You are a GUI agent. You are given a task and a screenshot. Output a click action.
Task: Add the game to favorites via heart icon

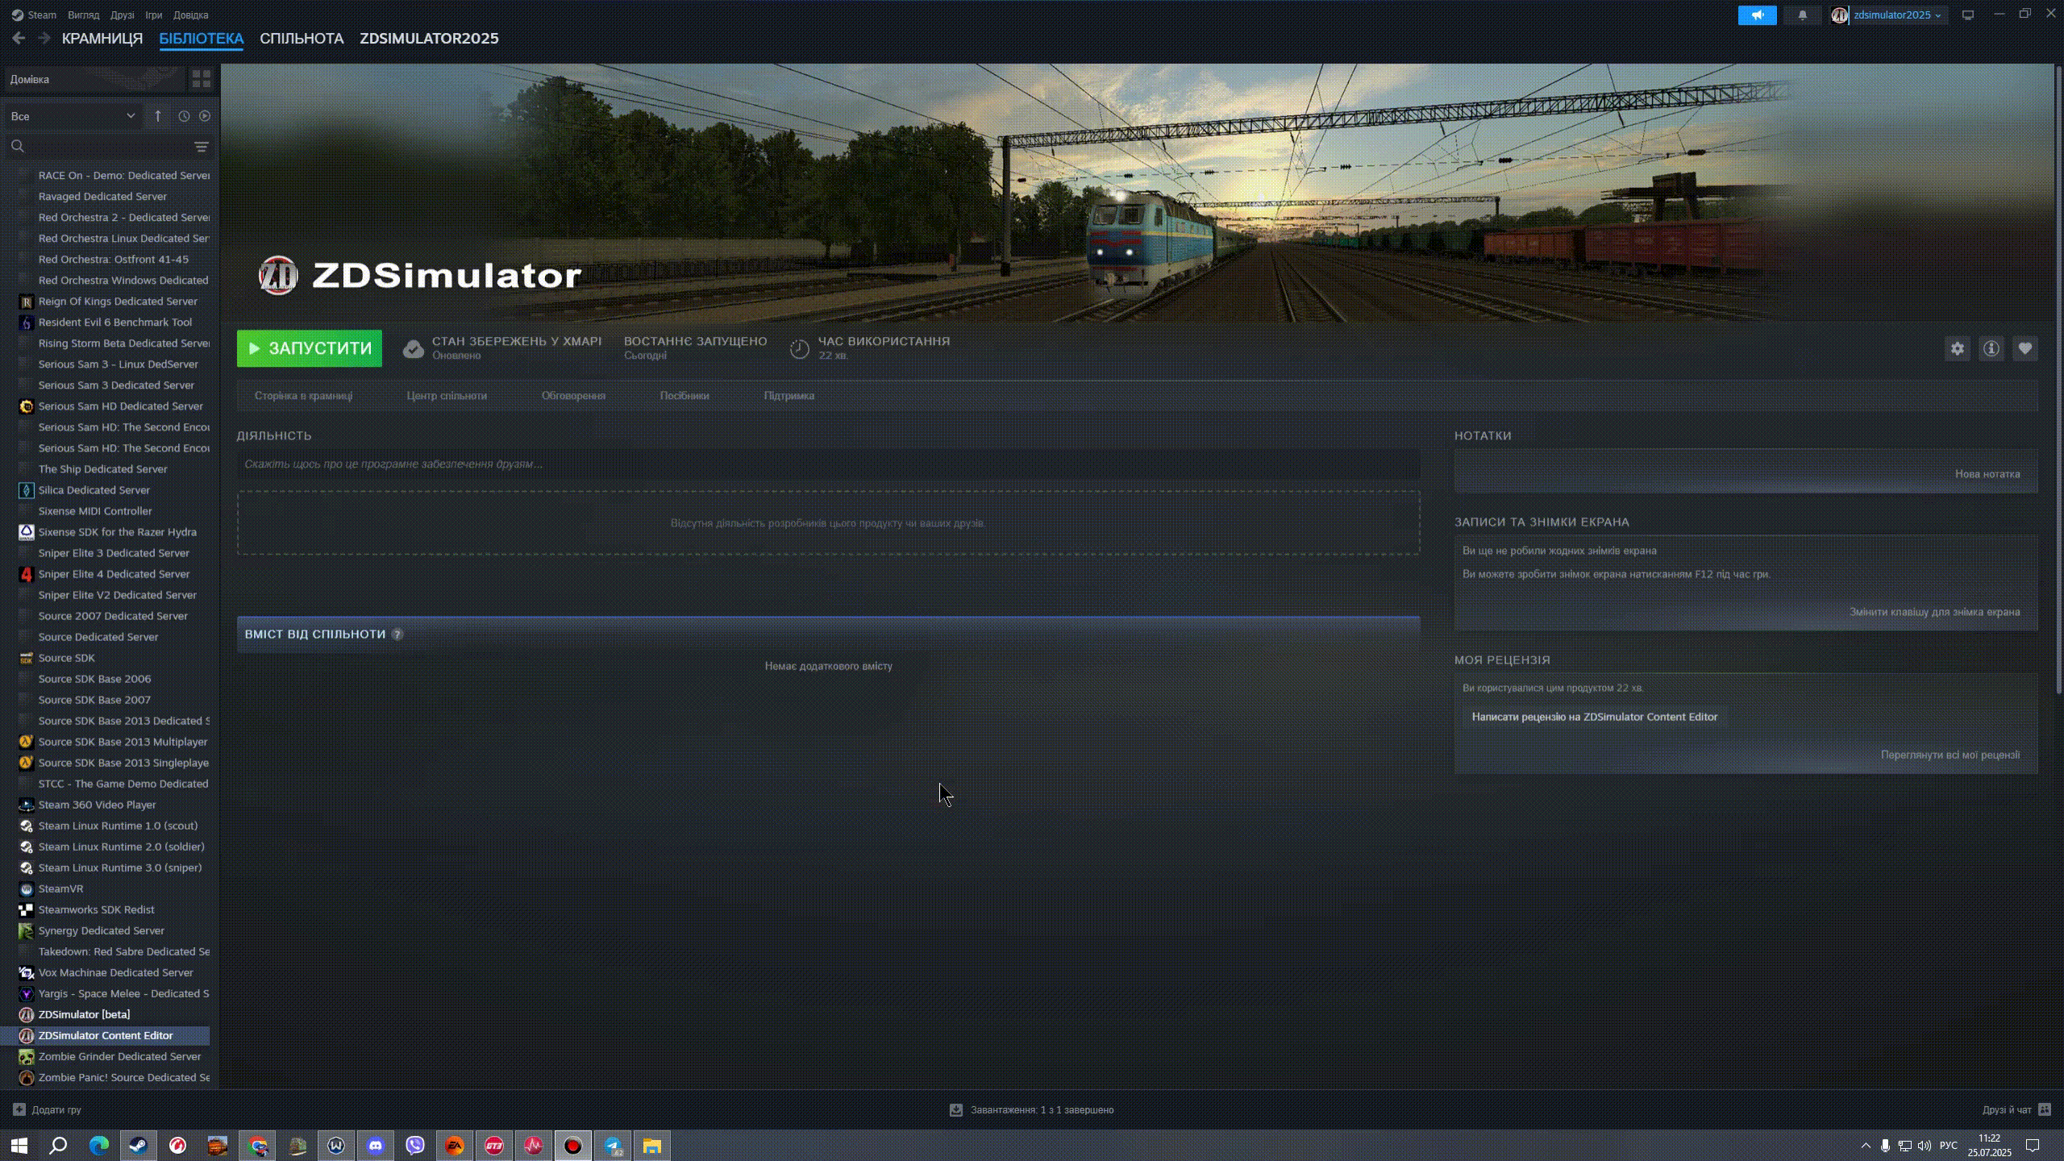pyautogui.click(x=2024, y=348)
